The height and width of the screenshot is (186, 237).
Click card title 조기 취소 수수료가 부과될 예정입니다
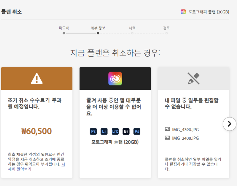(x=35, y=103)
